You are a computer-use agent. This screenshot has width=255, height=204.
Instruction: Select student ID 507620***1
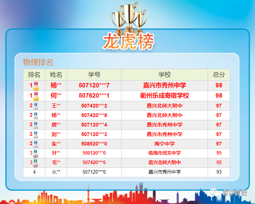(94, 96)
